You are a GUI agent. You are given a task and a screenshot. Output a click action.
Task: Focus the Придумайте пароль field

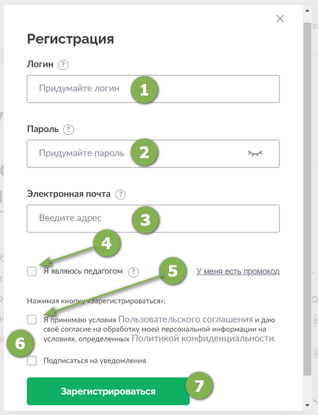coord(153,154)
